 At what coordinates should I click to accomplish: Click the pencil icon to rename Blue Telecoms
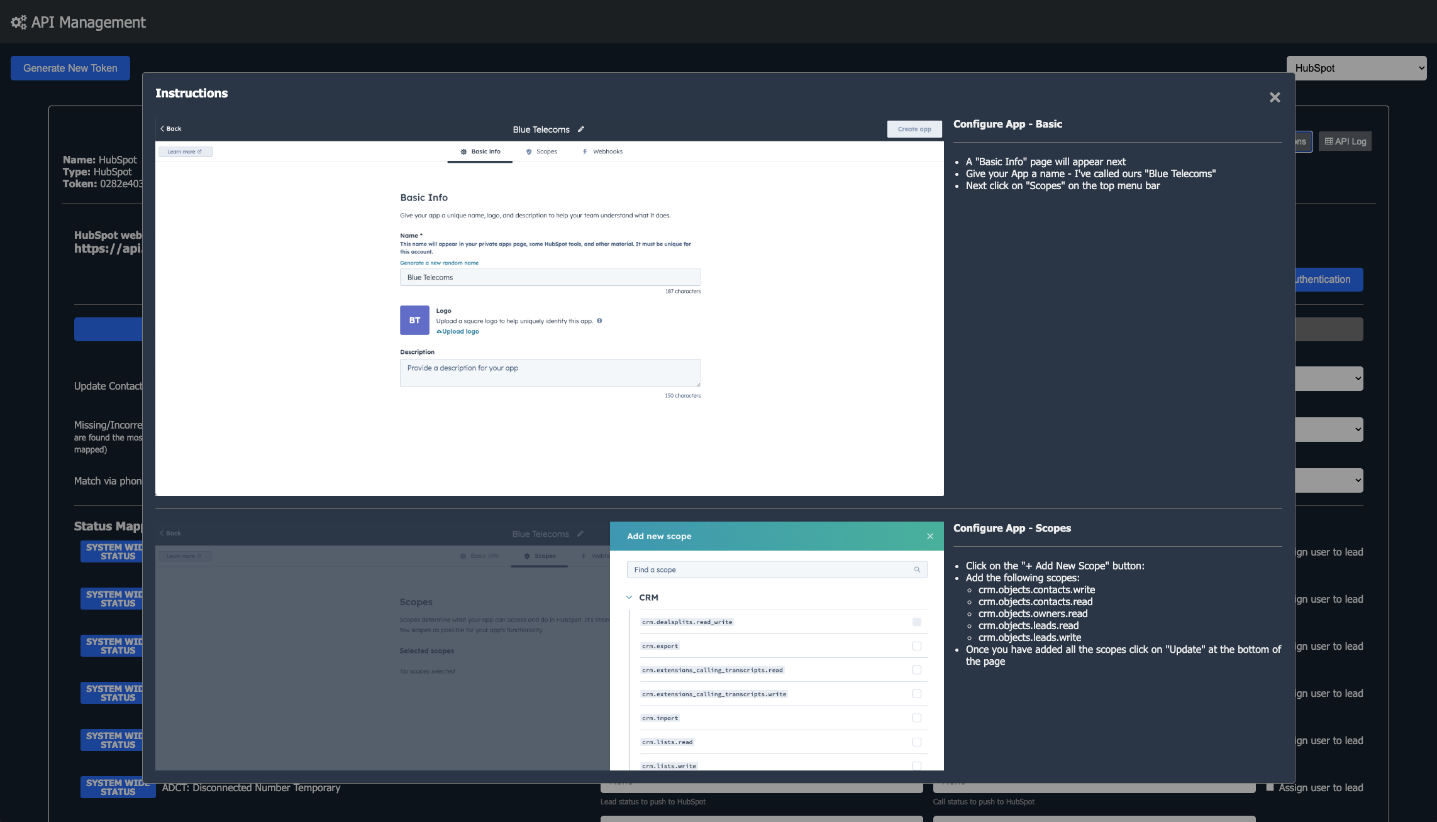click(580, 129)
